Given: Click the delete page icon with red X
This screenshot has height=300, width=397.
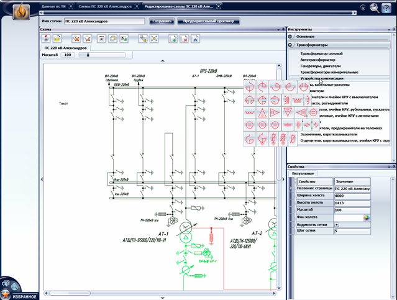Looking at the screenshot, I should tap(184, 39).
